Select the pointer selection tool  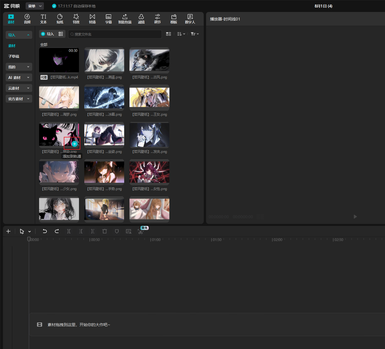pyautogui.click(x=22, y=232)
